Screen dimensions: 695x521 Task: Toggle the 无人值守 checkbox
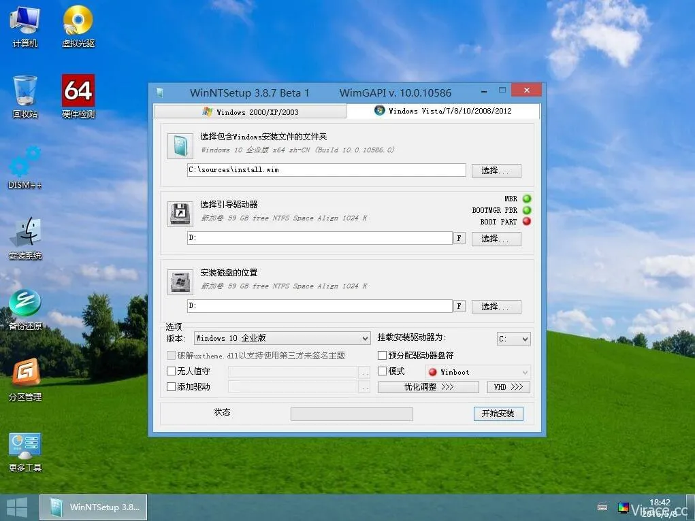tap(171, 371)
